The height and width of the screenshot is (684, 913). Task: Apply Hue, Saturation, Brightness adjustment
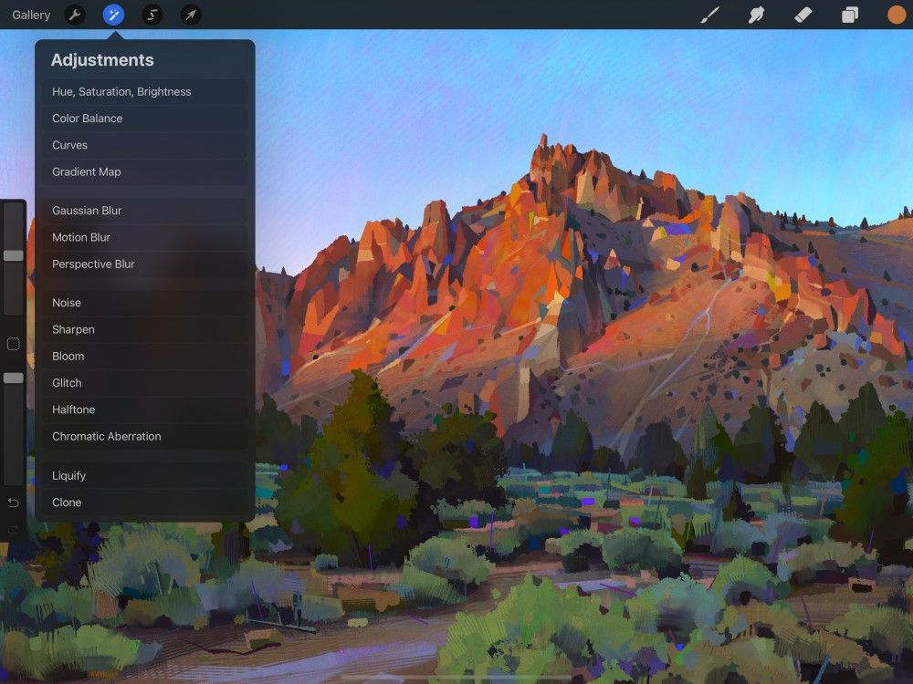coord(143,91)
